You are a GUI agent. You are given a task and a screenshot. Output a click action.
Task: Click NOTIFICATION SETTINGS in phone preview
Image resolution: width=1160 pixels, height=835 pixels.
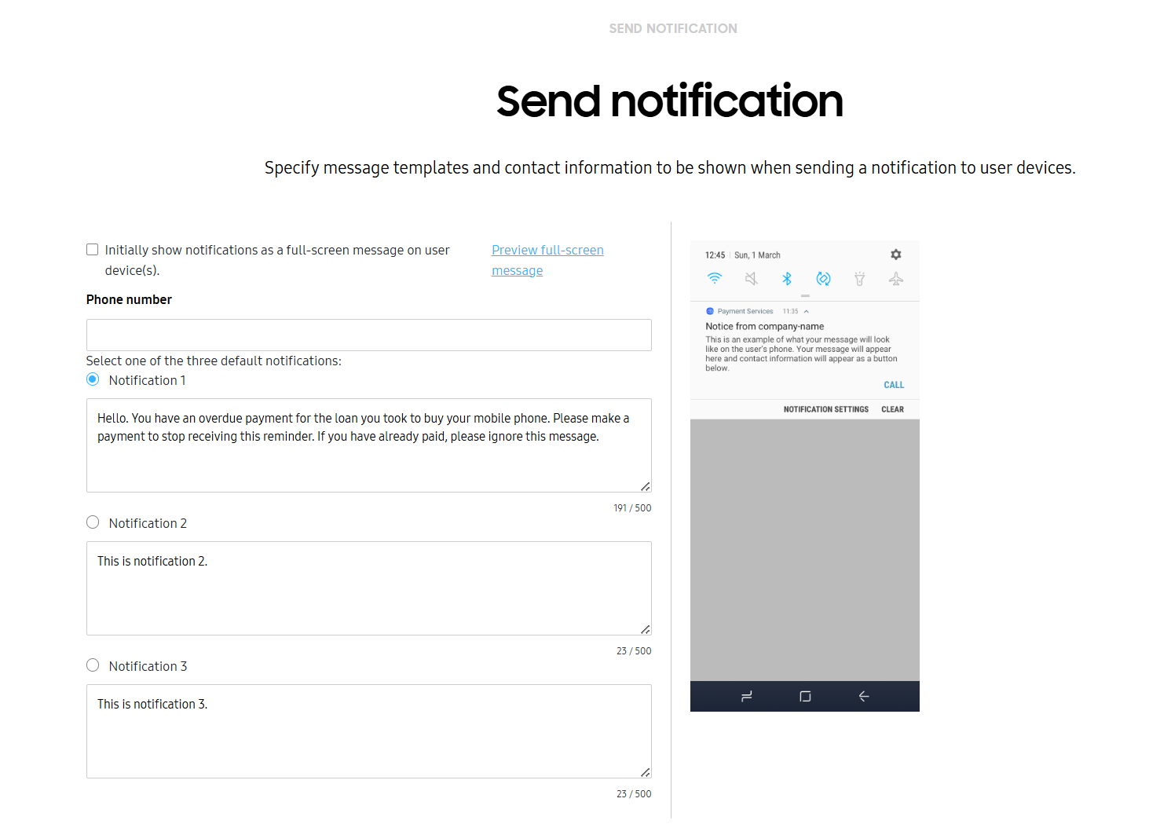pos(826,409)
